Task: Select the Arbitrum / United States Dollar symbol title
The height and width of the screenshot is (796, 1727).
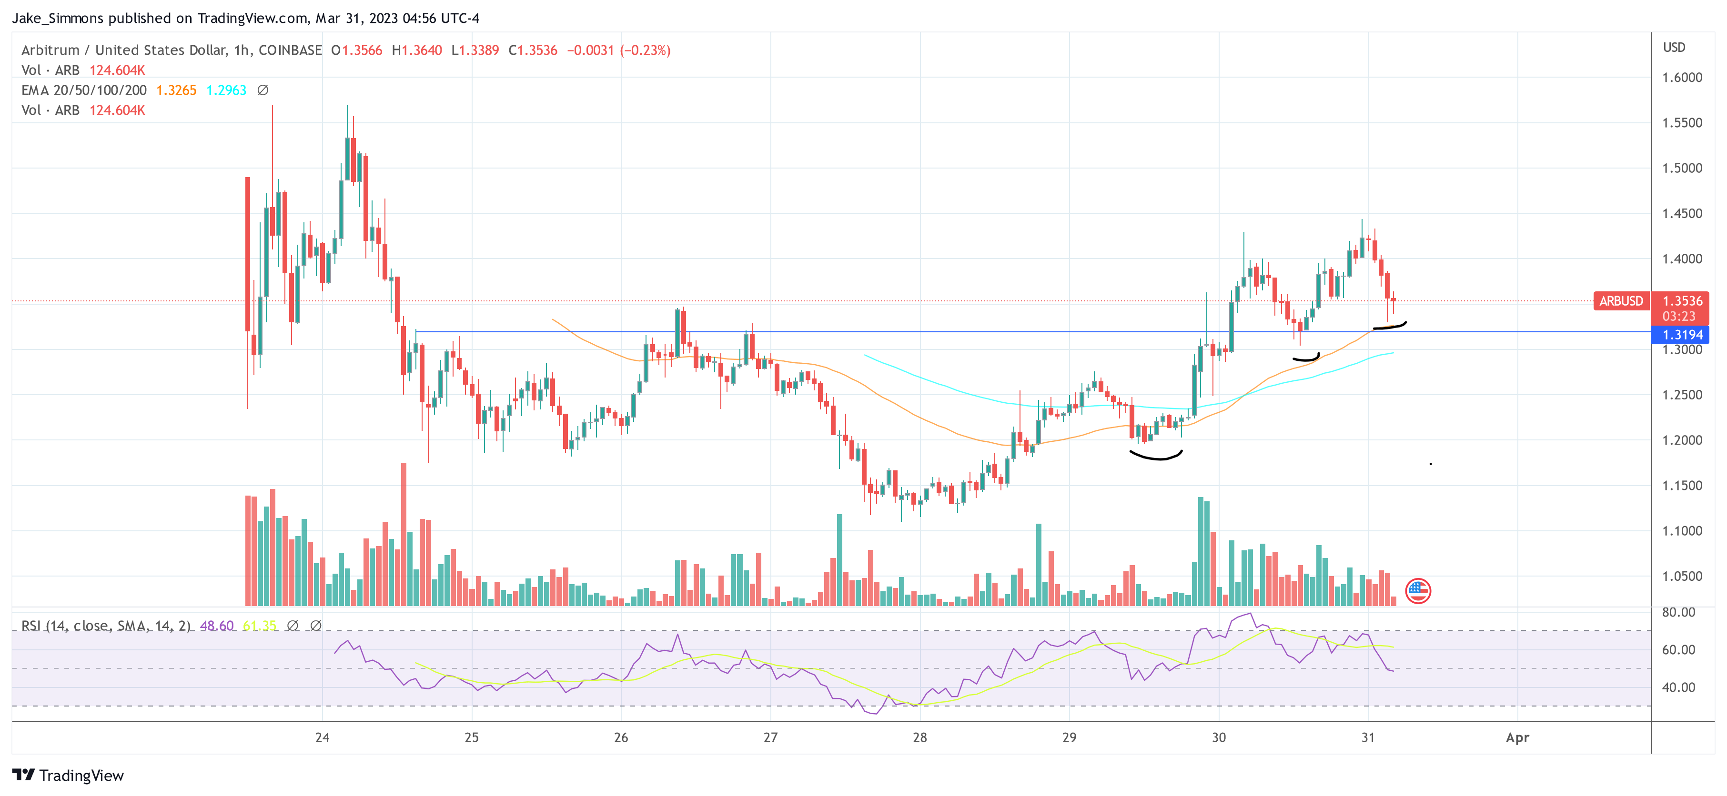Action: click(172, 50)
